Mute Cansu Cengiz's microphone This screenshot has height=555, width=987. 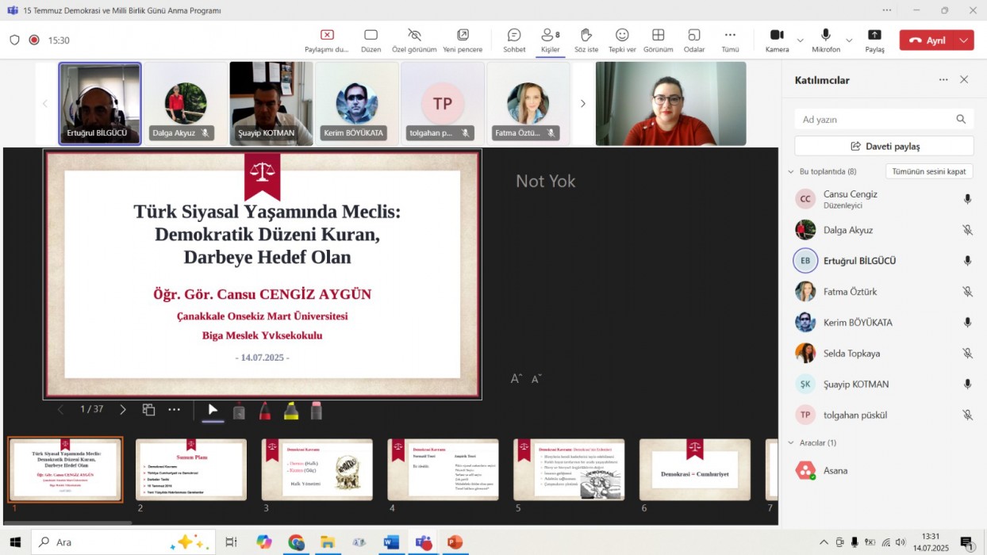point(967,199)
